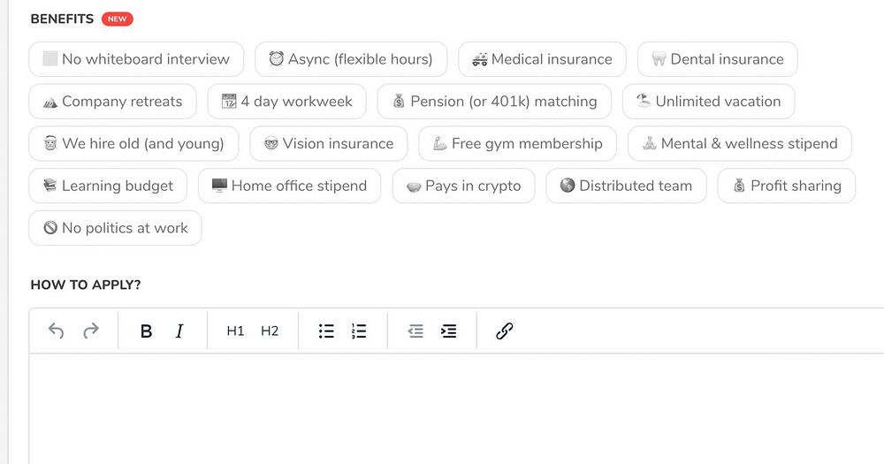Image resolution: width=884 pixels, height=464 pixels.
Task: Click the undo arrow in editor toolbar
Action: click(57, 331)
